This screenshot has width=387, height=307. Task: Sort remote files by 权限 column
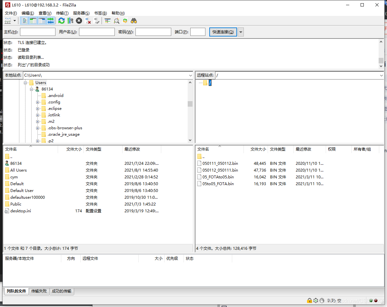coord(339,149)
